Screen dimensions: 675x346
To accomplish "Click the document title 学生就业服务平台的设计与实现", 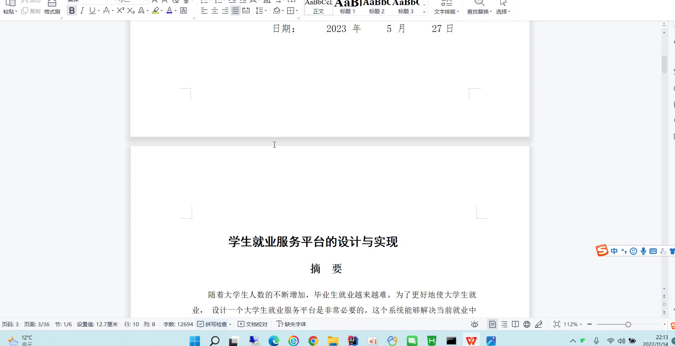I will point(313,242).
